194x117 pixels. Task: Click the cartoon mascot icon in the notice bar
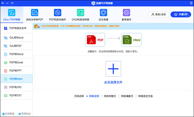pyautogui.click(x=37, y=26)
